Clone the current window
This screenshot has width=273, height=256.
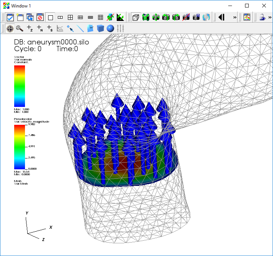30,18
